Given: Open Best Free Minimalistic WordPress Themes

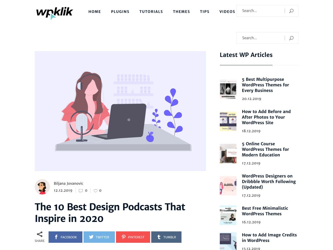Looking at the screenshot, I should click(265, 211).
